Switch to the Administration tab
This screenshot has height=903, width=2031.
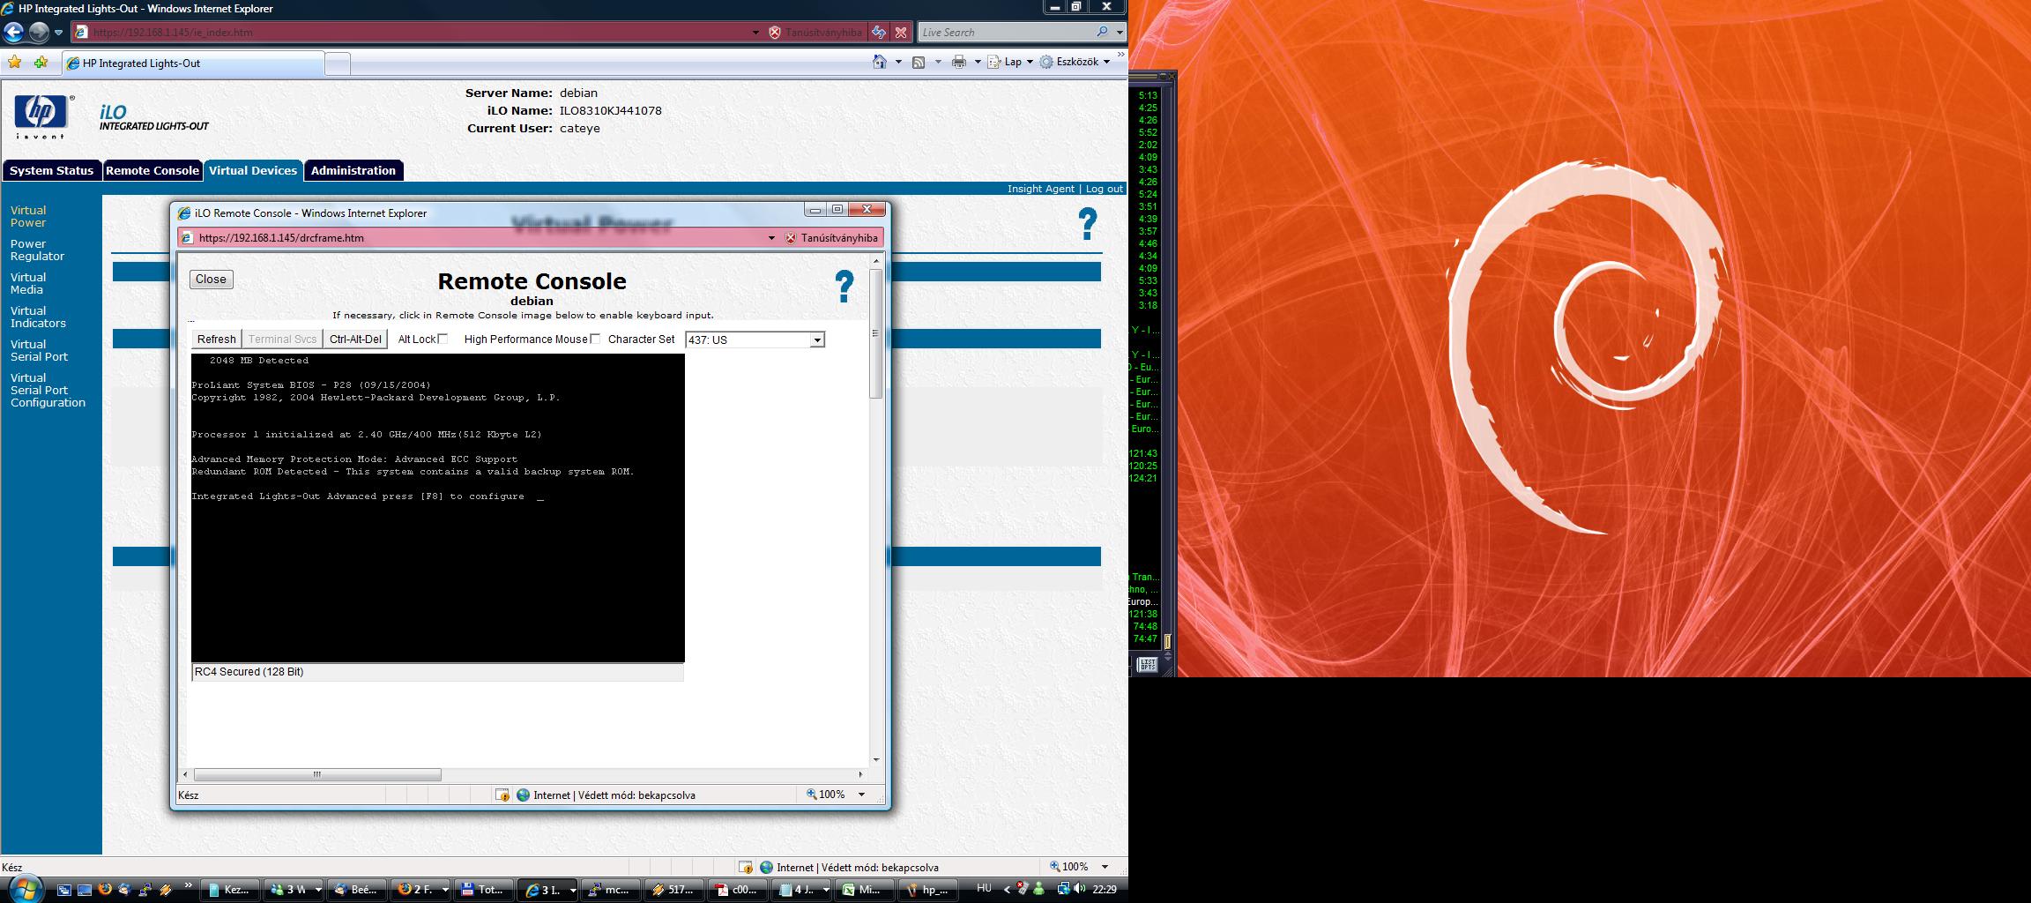click(353, 170)
